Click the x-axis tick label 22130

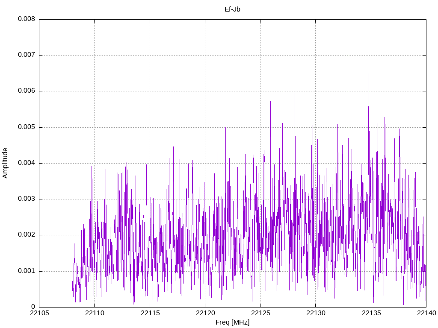coord(316,313)
